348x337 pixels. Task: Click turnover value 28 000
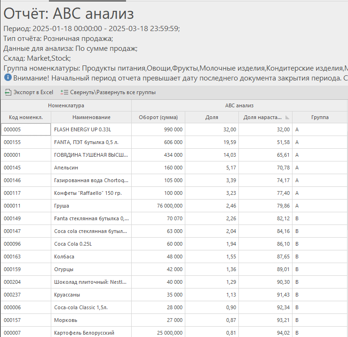click(x=158, y=307)
